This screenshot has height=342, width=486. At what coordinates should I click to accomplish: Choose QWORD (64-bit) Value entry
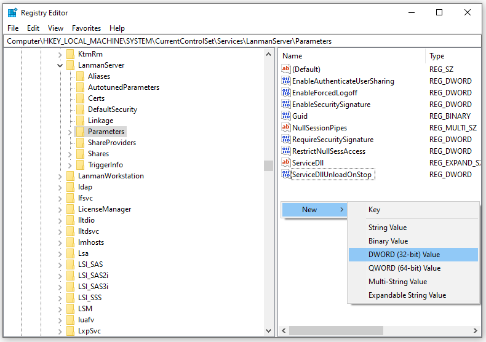point(413,268)
